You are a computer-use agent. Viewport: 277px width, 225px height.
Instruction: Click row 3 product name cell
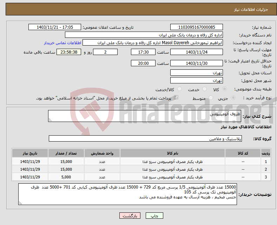(x=172, y=177)
